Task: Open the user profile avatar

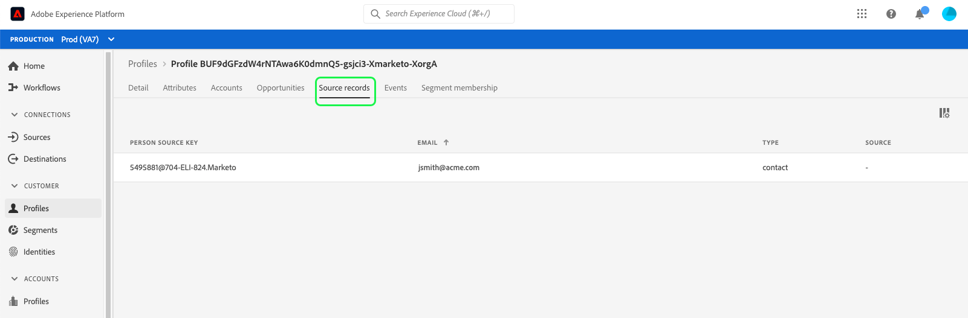Action: (x=949, y=14)
